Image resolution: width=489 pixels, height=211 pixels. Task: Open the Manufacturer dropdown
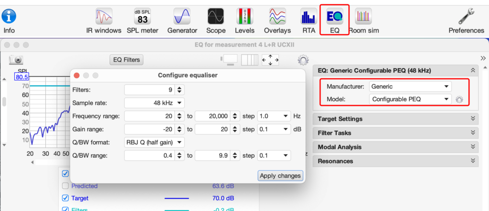(x=410, y=87)
